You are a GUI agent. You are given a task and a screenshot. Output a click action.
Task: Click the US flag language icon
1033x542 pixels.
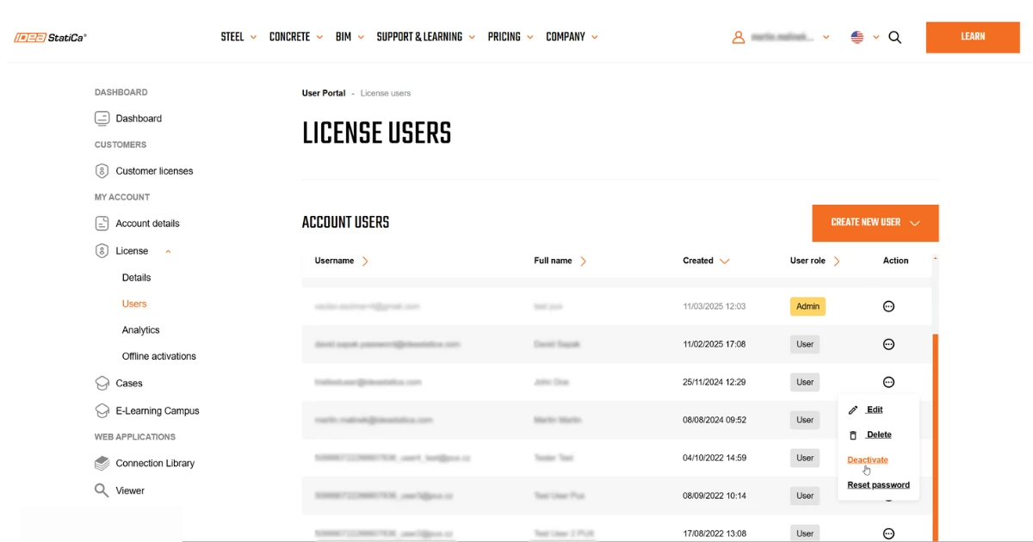tap(857, 37)
